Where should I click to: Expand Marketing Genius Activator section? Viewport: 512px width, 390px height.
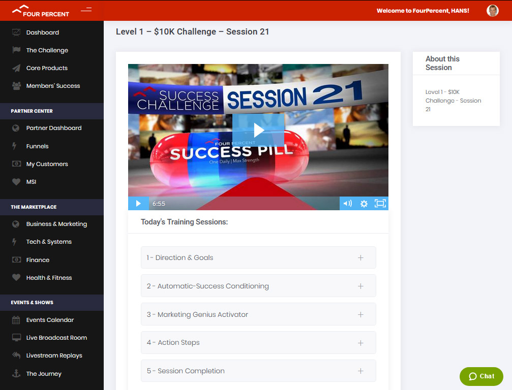tap(258, 314)
